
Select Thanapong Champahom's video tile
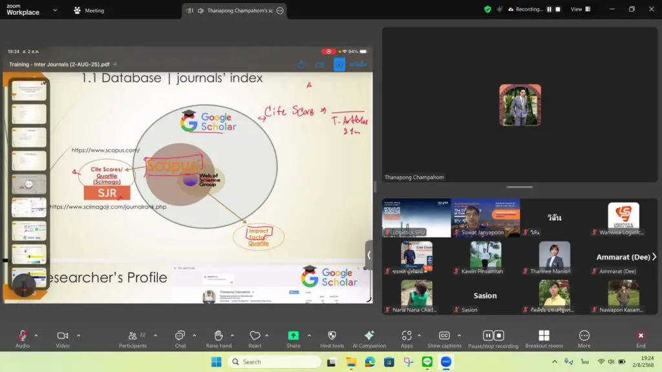[x=520, y=105]
